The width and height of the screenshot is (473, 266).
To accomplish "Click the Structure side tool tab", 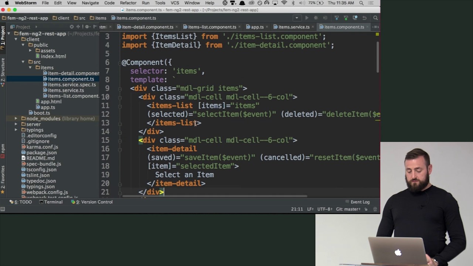I will click(3, 72).
